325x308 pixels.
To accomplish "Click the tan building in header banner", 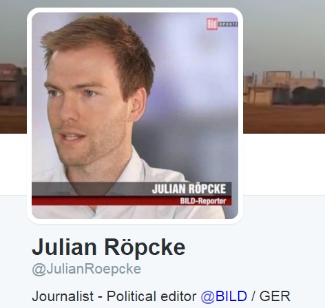I will [x=284, y=88].
